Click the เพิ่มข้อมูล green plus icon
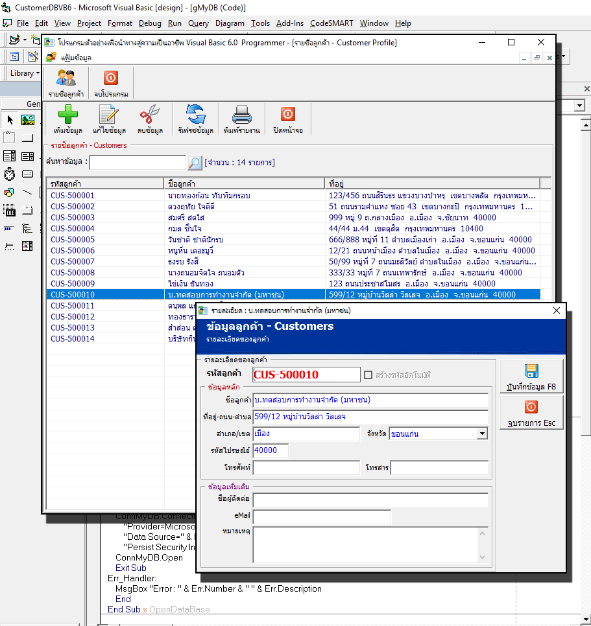Viewport: 591px width, 626px height. (x=68, y=115)
